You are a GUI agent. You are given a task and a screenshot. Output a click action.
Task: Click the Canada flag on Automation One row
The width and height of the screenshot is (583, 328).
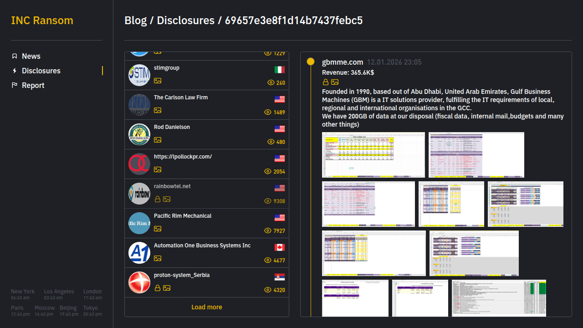pos(280,247)
